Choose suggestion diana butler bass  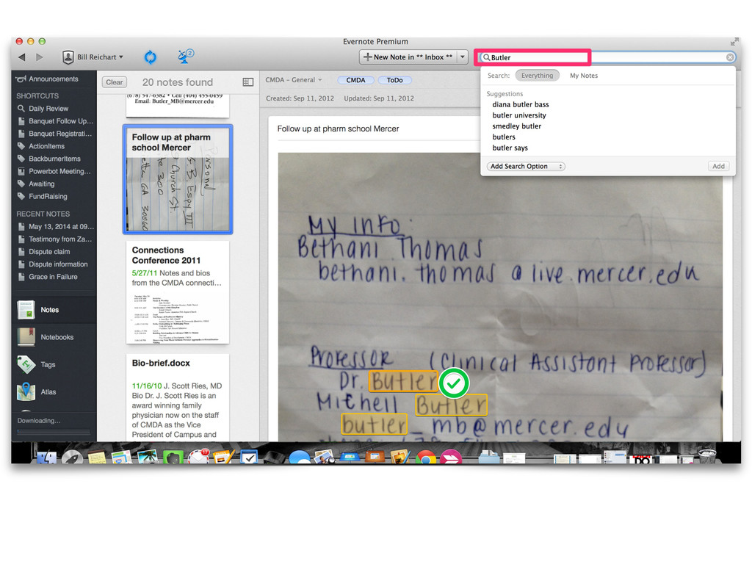tap(521, 104)
